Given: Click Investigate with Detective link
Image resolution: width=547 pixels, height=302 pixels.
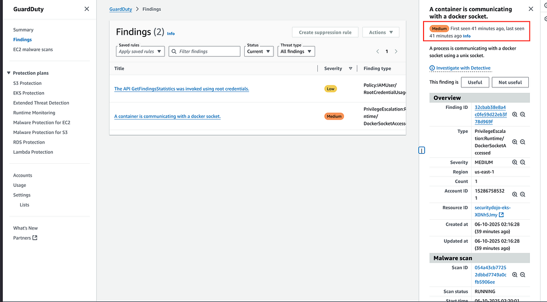Looking at the screenshot, I should tap(463, 68).
